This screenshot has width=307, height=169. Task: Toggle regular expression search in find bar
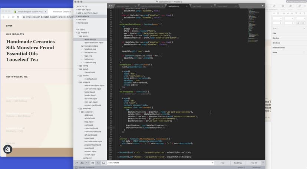point(77,163)
